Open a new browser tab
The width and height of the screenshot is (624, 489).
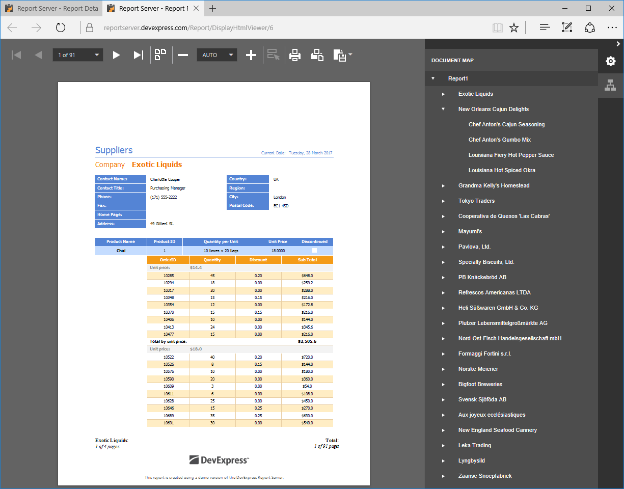(x=212, y=8)
